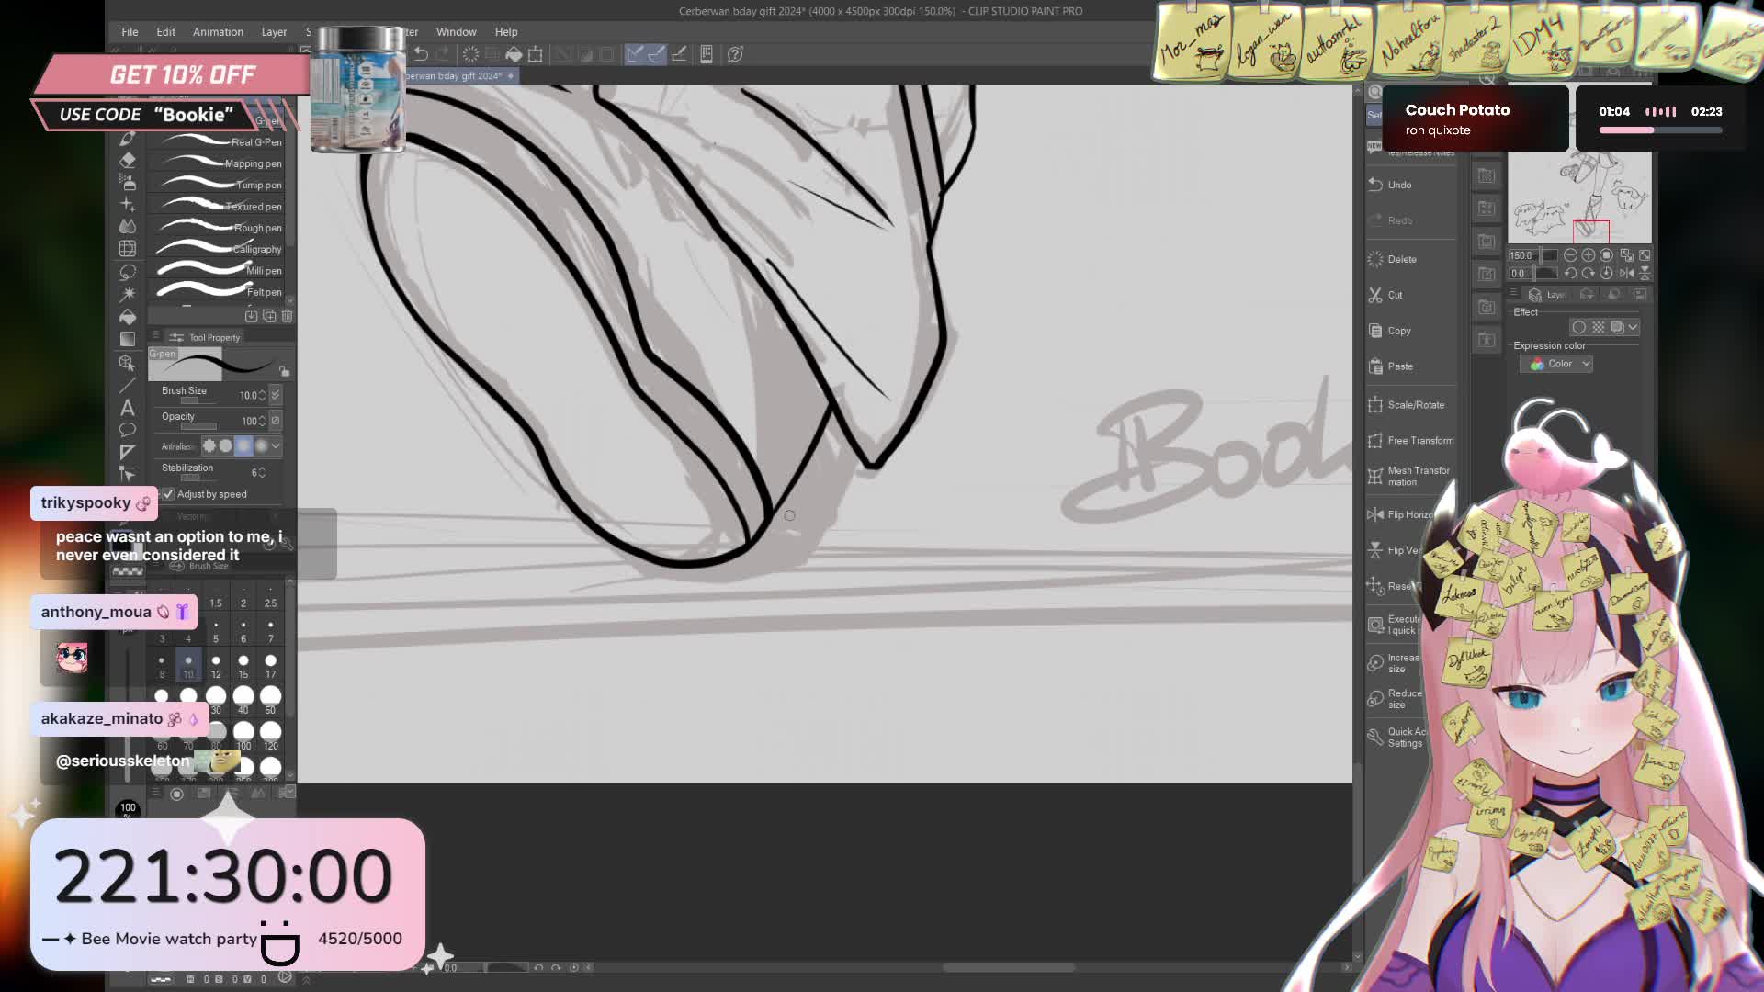Open the Edit menu
This screenshot has height=992, width=1764.
pyautogui.click(x=165, y=31)
